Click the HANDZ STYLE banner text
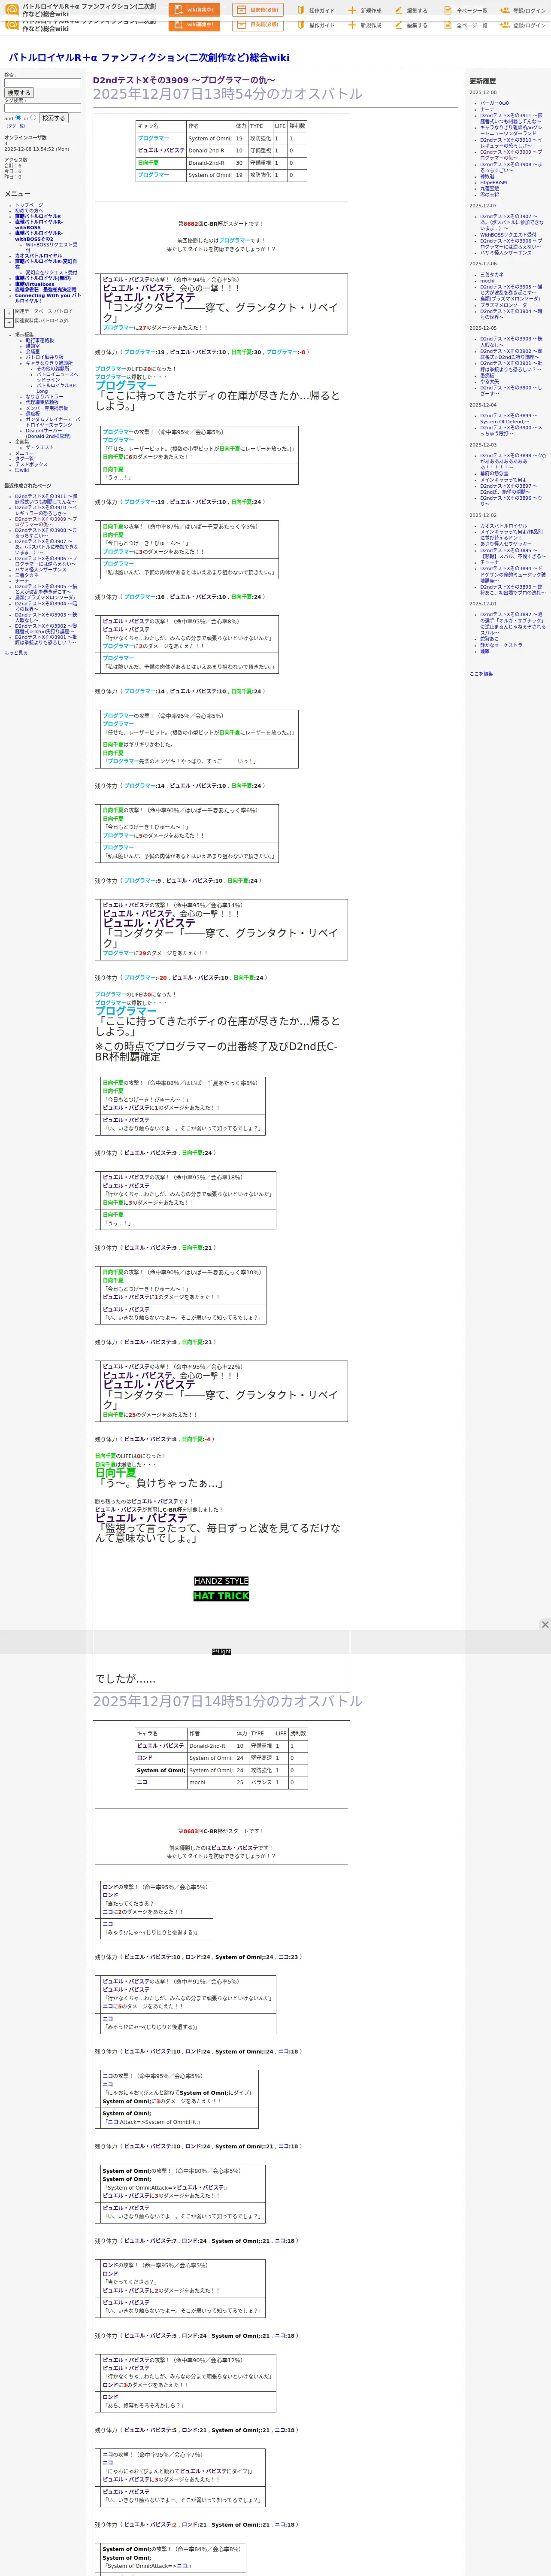551x2576 pixels. (x=221, y=1581)
